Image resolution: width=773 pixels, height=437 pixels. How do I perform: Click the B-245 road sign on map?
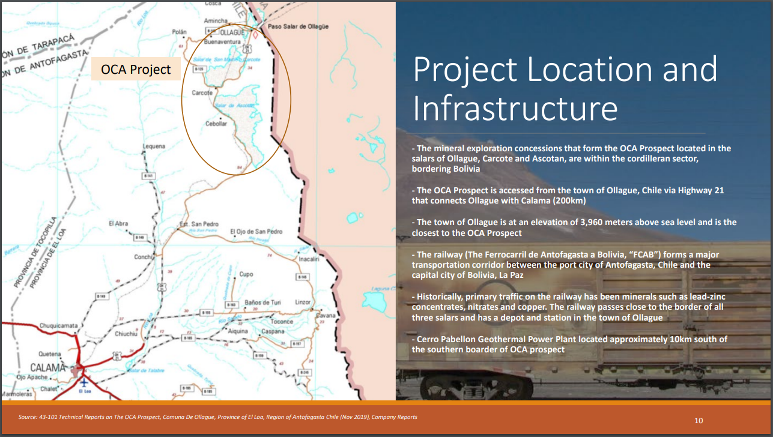[x=305, y=373]
